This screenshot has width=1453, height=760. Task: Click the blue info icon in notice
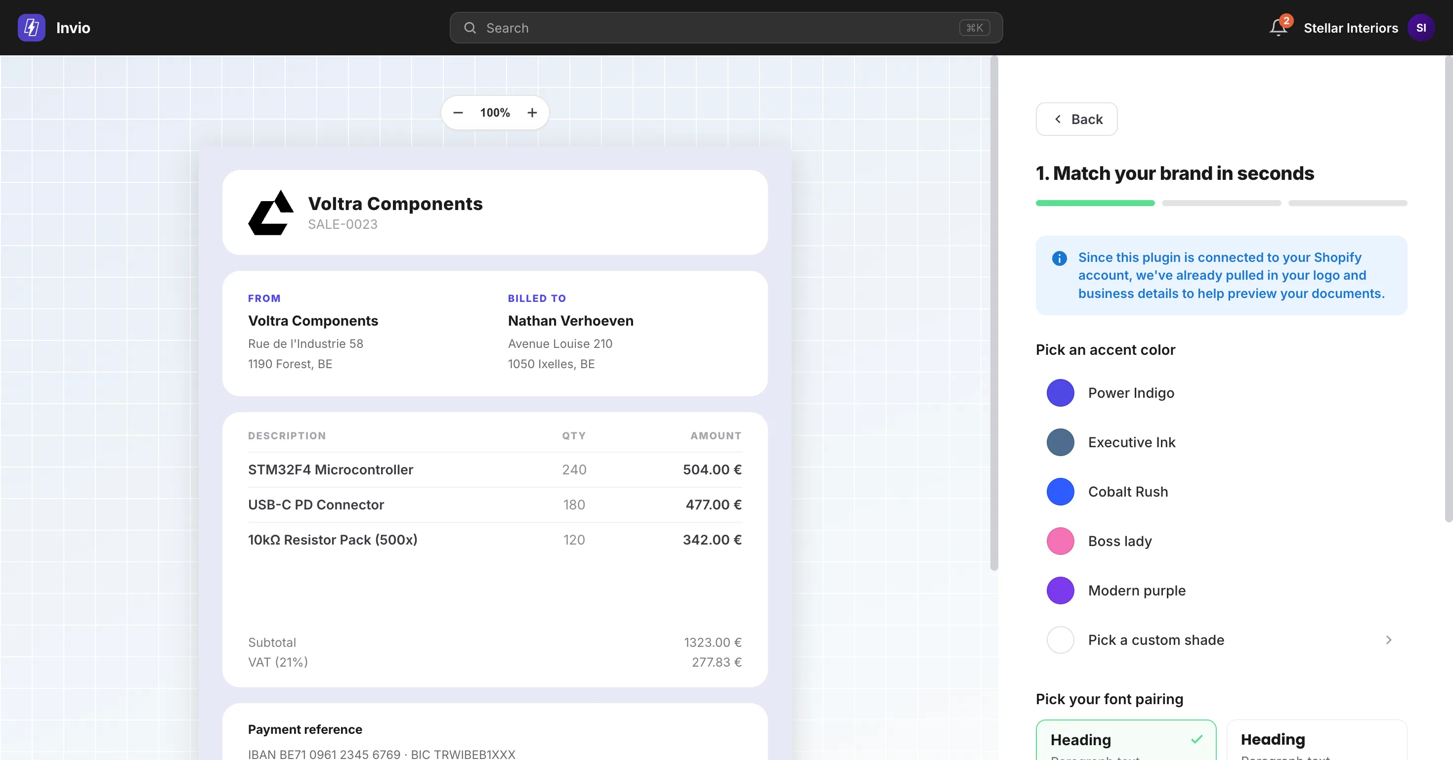click(1059, 258)
